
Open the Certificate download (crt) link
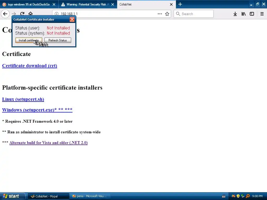[x=30, y=66]
